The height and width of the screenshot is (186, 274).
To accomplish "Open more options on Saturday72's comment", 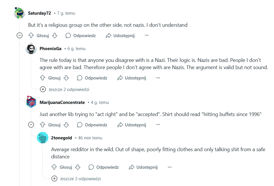I will [146, 35].
